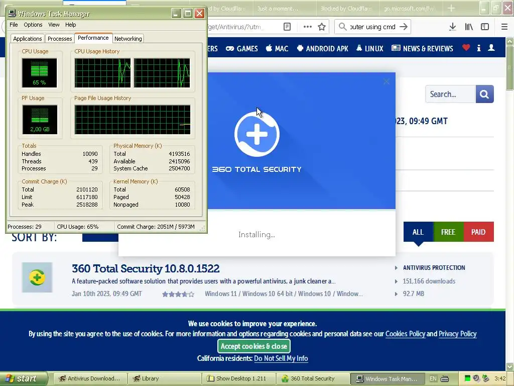Click the keyboard icon in system tray
Screen dimensions: 514x386
tap(445, 379)
